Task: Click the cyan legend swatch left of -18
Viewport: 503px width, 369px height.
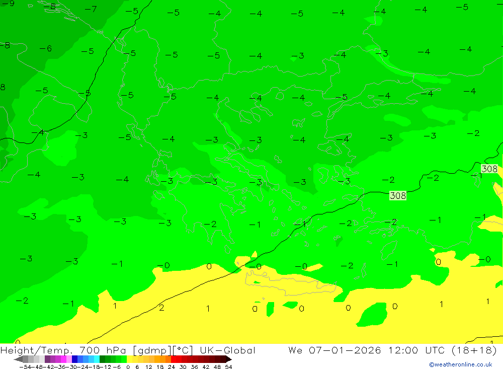Action: (97, 359)
